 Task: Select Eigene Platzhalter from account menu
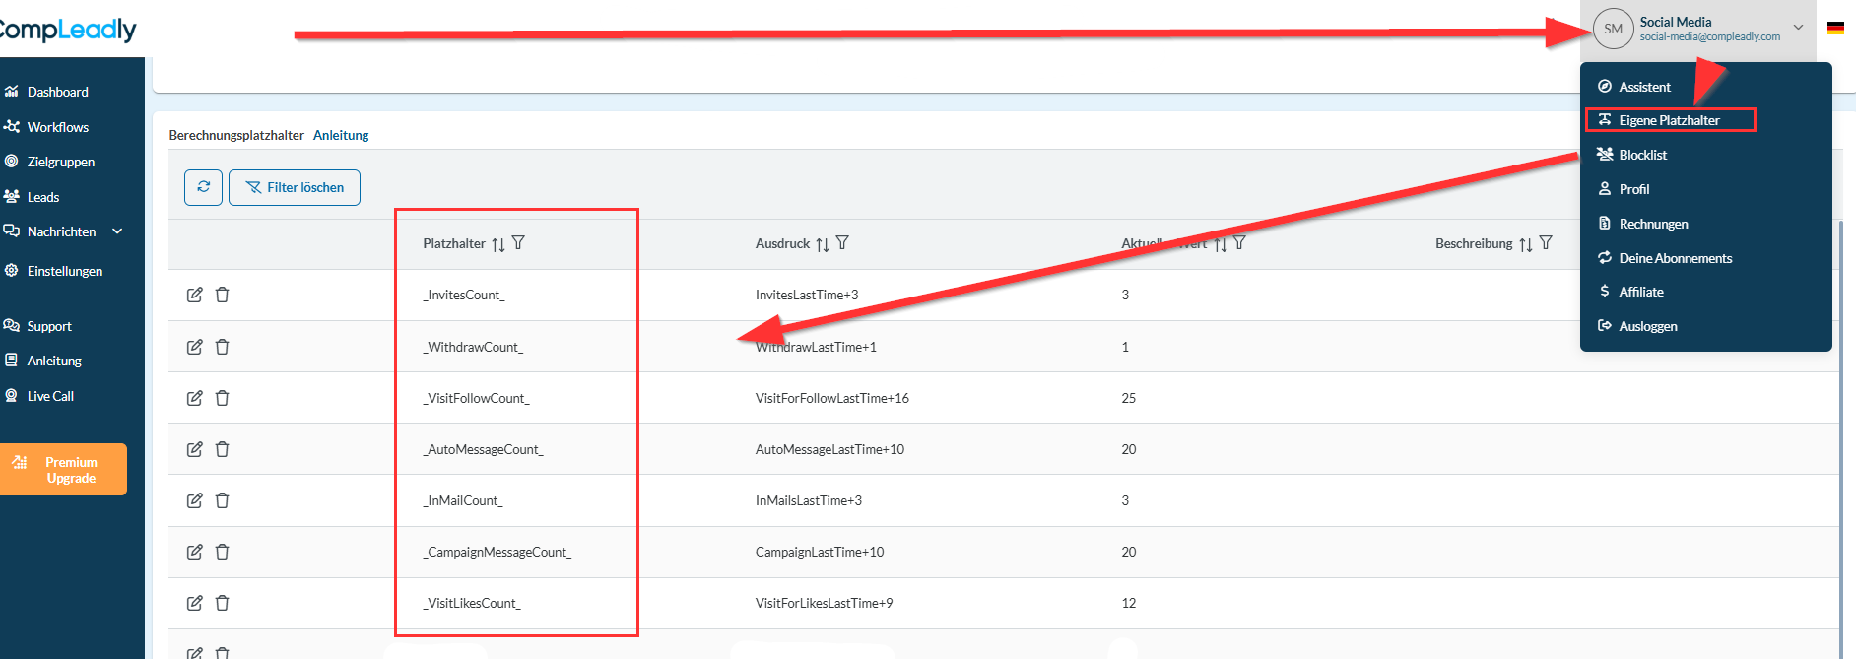point(1669,120)
